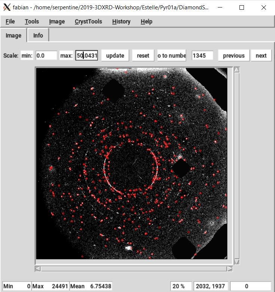Click the horizontal scrollbar left arrow
The image size is (275, 292).
(37, 269)
